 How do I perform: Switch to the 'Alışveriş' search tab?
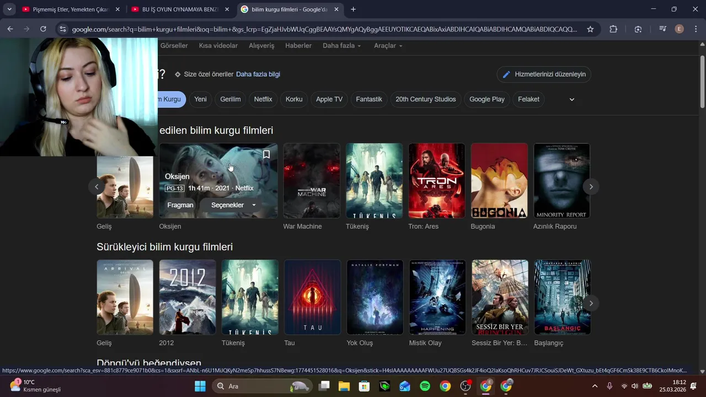pos(261,46)
